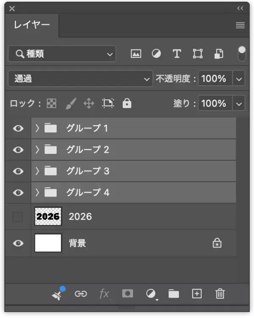Link layers with chain icon
Image resolution: width=254 pixels, height=318 pixels.
coord(80,293)
